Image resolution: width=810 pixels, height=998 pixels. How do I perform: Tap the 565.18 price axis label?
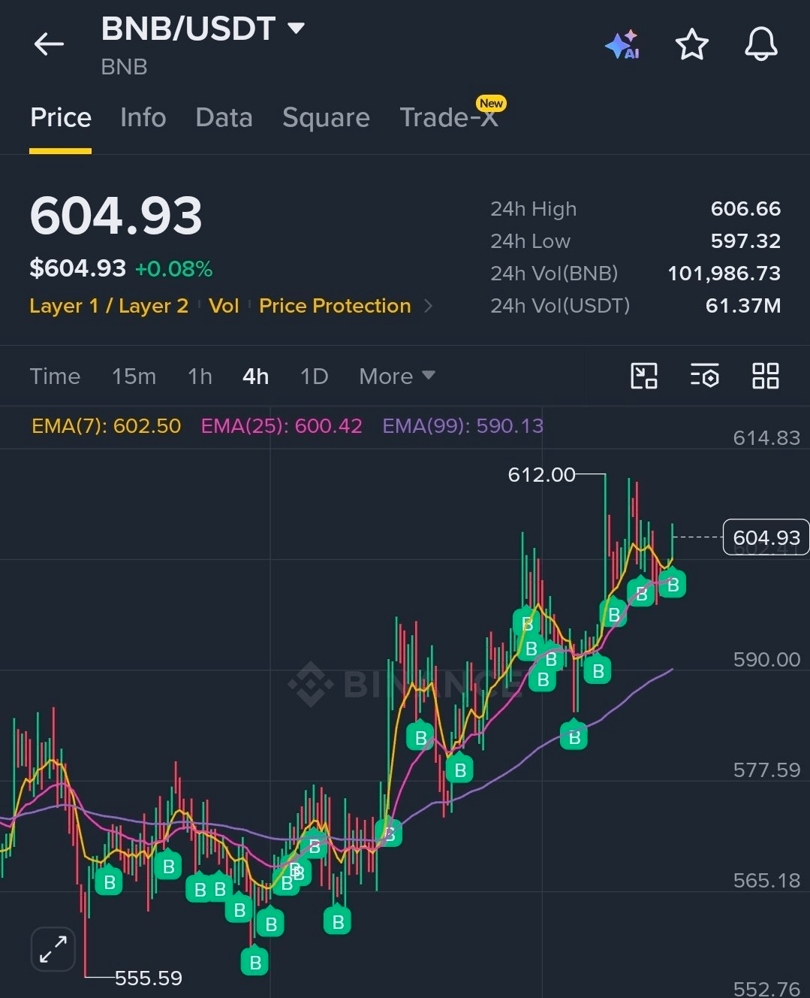(x=766, y=881)
